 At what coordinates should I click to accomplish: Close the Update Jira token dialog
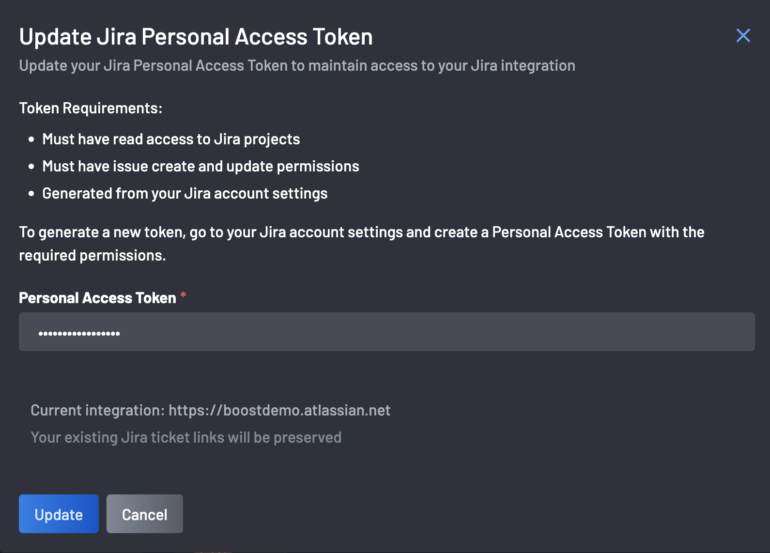[743, 35]
